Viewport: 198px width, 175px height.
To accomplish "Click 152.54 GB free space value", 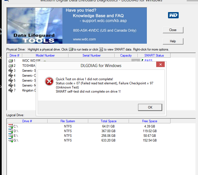I will tap(150, 140).
